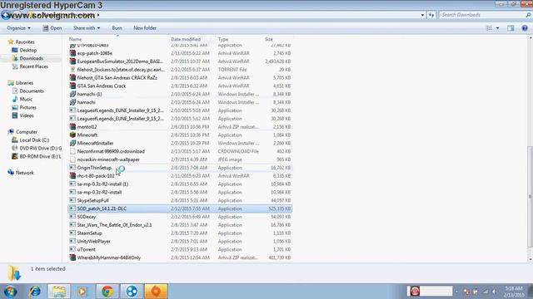533x299 pixels.
Task: Open Recent Places in navigation pane
Action: tap(33, 66)
